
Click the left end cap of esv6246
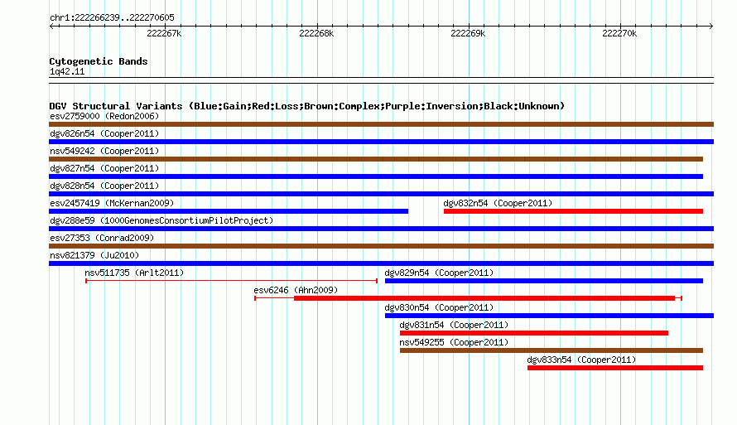pyautogui.click(x=255, y=298)
